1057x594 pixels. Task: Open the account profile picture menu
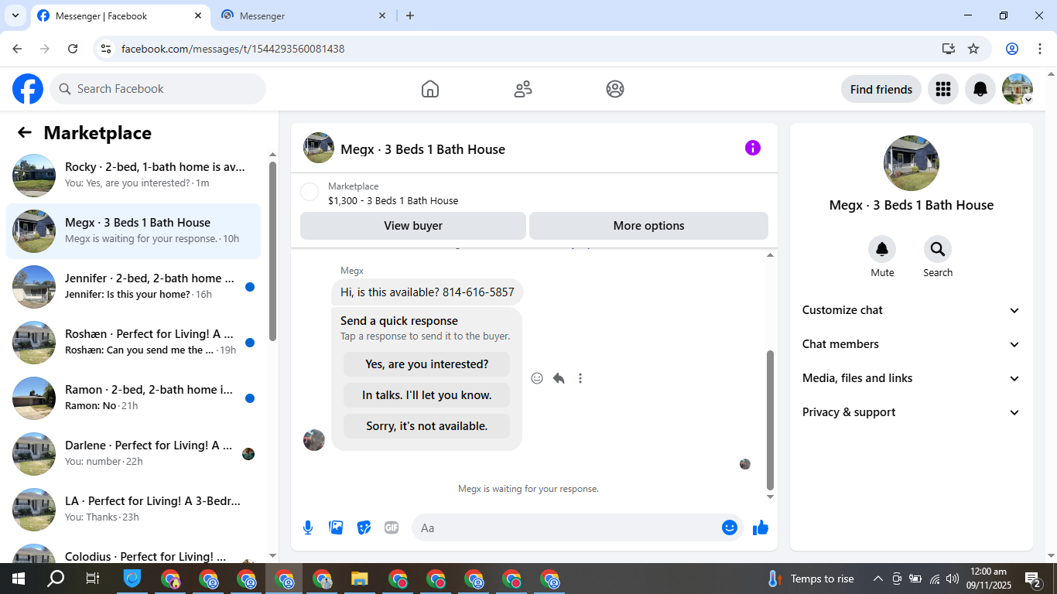(1018, 89)
